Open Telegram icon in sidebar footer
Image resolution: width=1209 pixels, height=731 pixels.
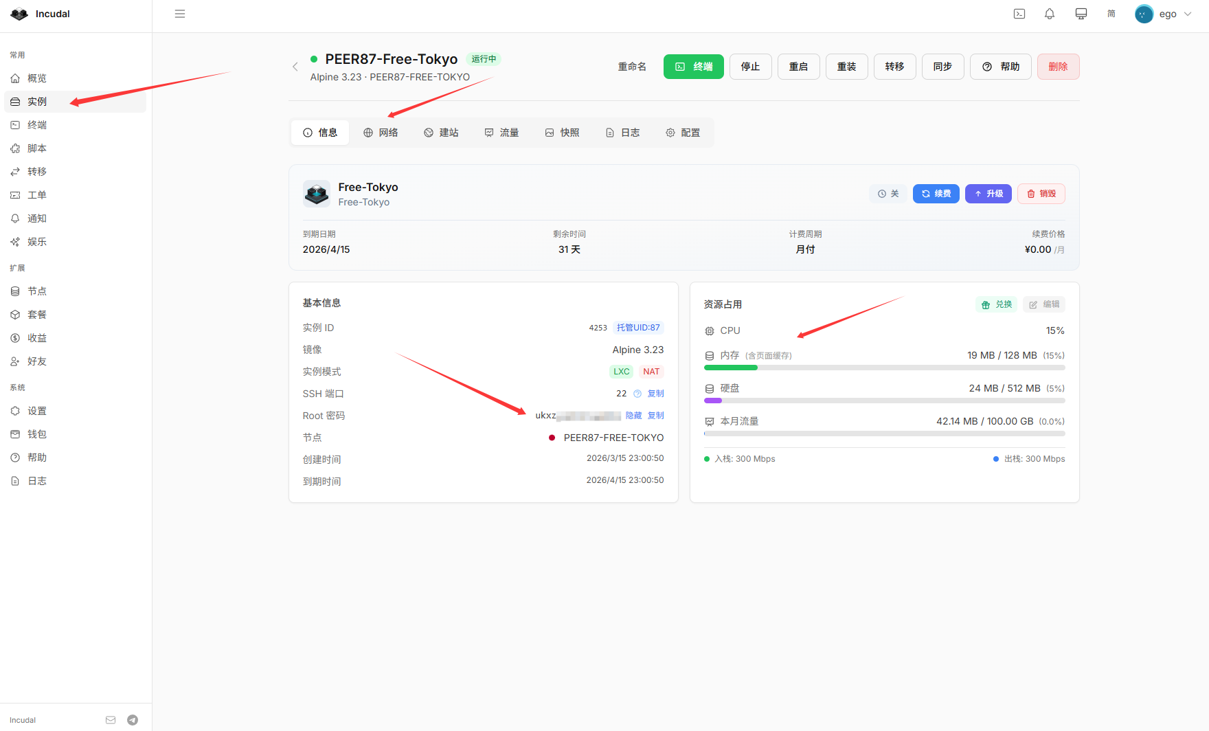133,720
